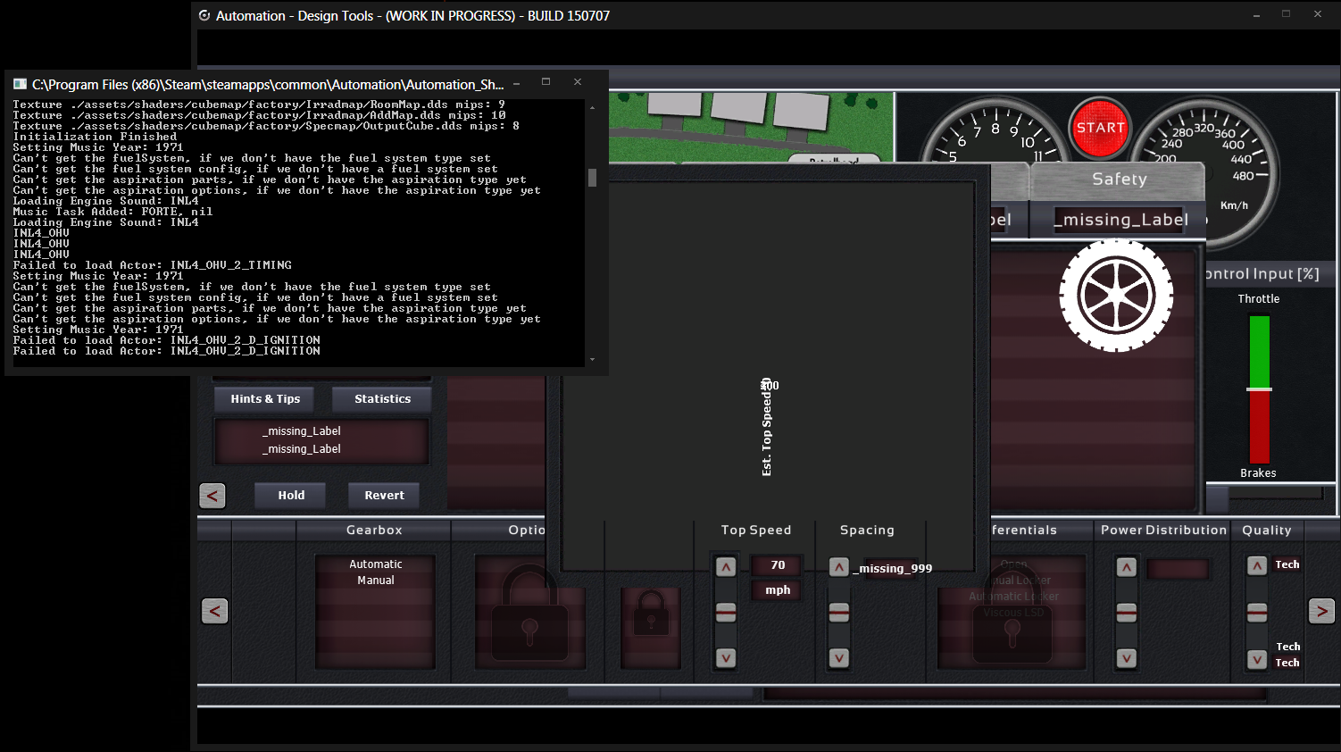The image size is (1341, 752).
Task: Open the Statistics tab
Action: click(382, 399)
